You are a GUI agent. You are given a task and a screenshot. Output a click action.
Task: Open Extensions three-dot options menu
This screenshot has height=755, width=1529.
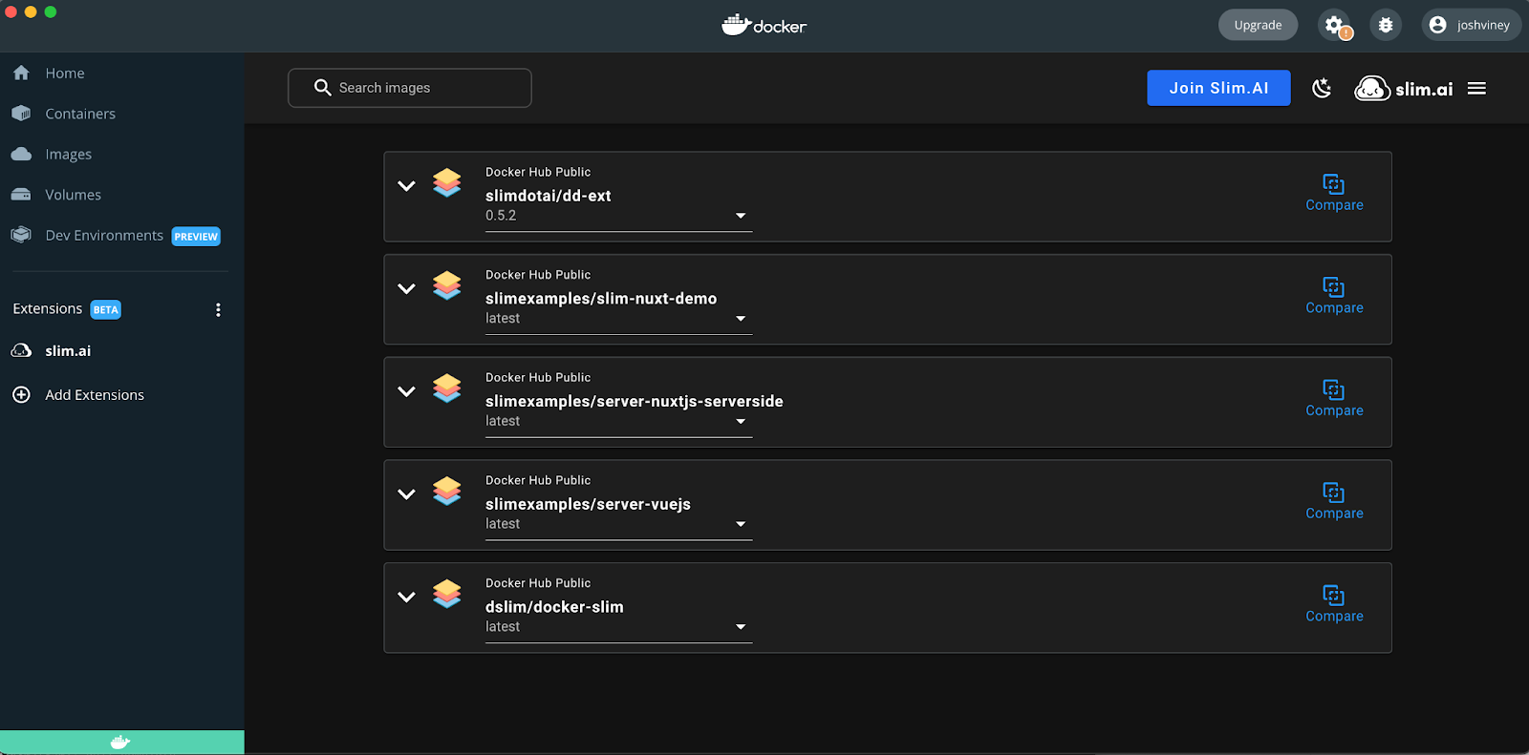(218, 309)
